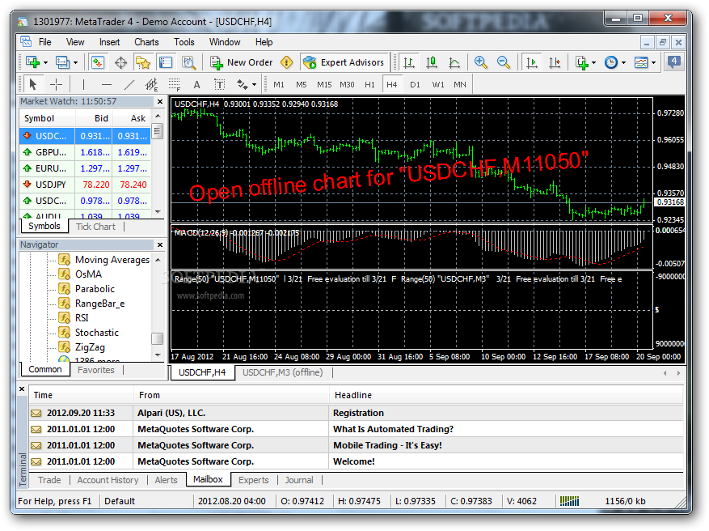
Task: Click the Market Watch scrollbar down arrow
Action: (x=158, y=211)
